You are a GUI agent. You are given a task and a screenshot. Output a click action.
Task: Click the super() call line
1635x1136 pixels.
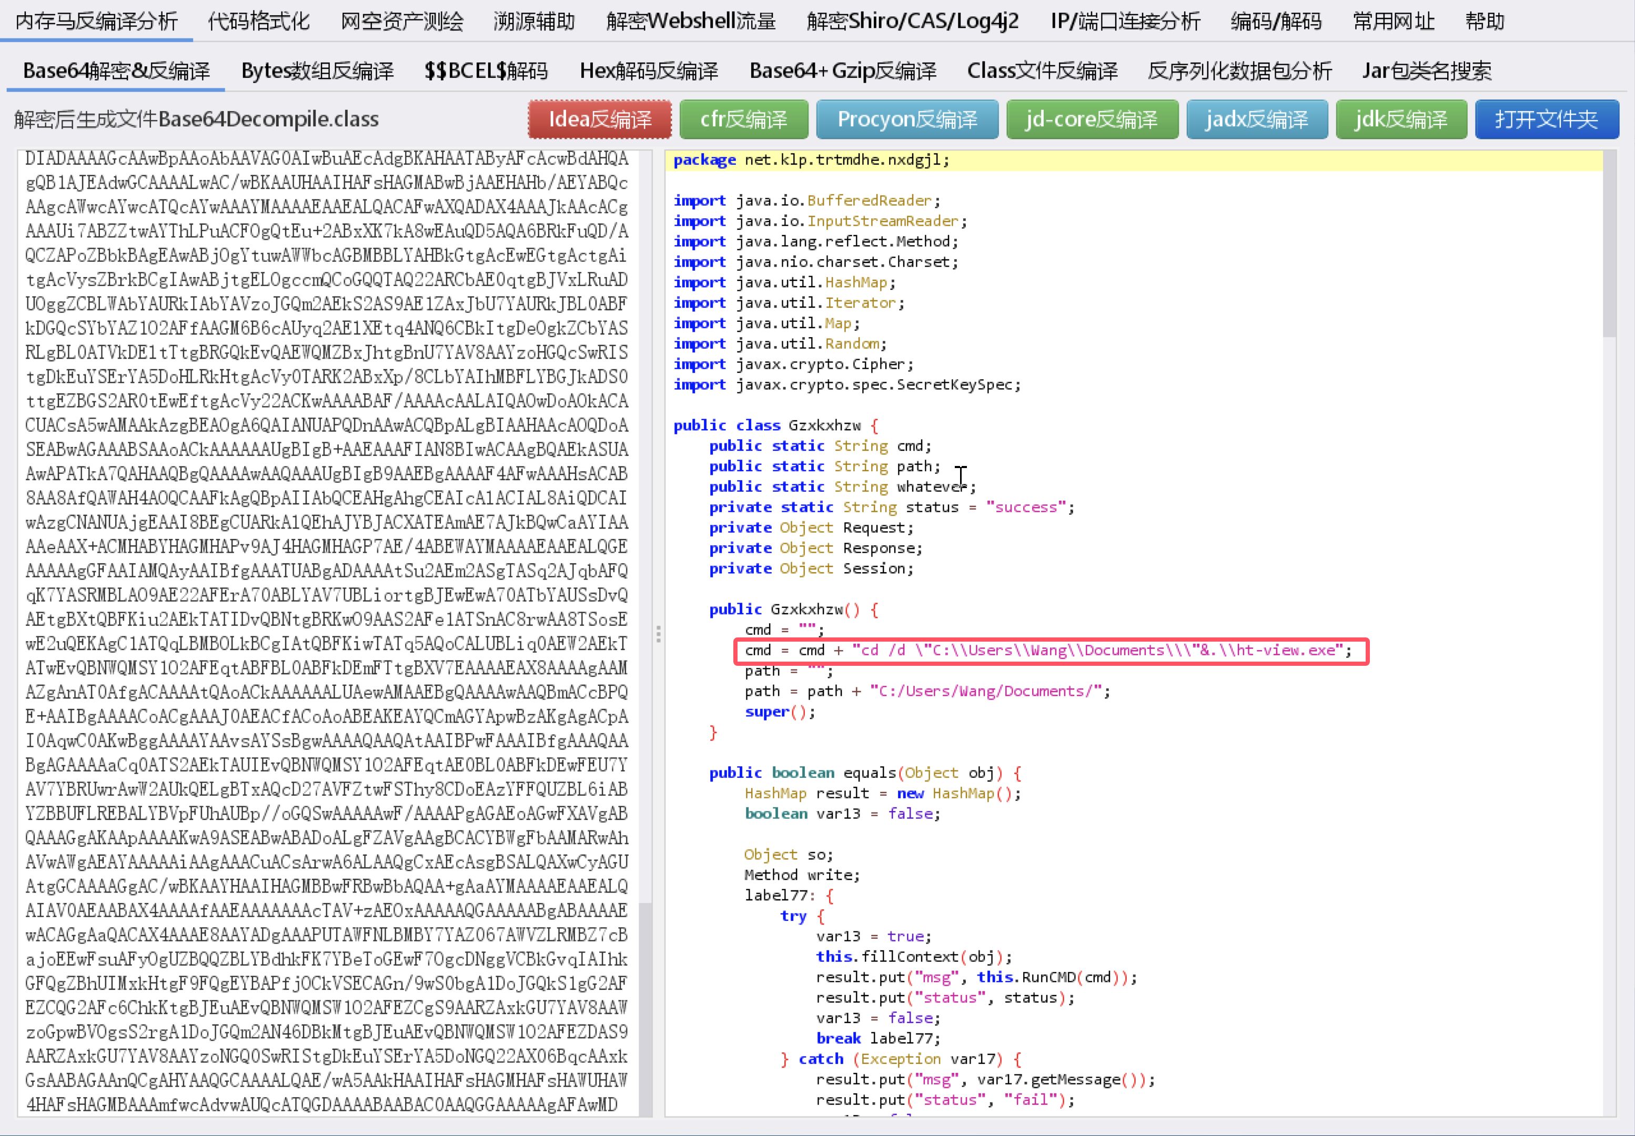(x=780, y=712)
